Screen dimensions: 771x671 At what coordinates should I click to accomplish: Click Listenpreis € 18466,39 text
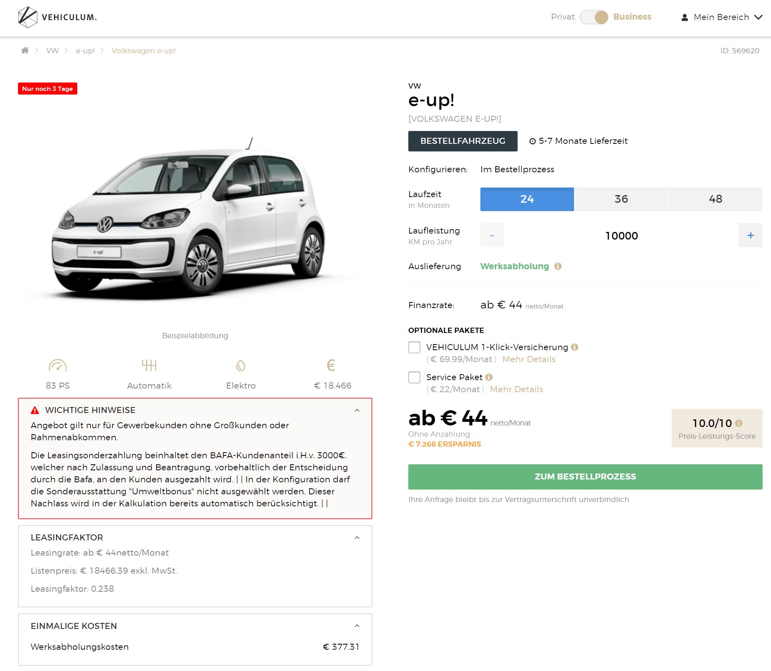[104, 571]
